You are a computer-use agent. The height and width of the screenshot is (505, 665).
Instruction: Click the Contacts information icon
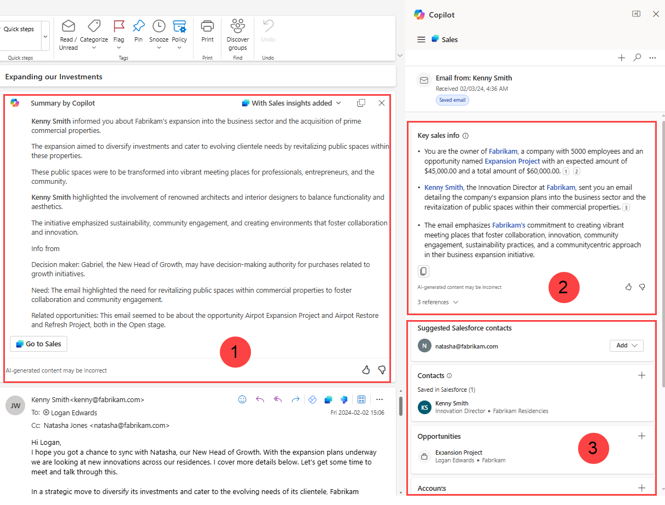(x=450, y=376)
